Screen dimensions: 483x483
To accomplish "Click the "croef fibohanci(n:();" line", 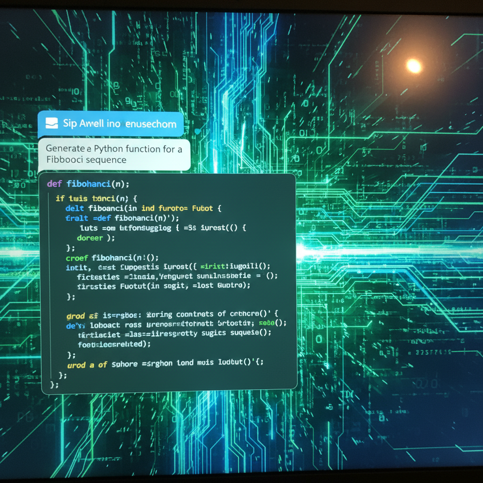I will 112,258.
